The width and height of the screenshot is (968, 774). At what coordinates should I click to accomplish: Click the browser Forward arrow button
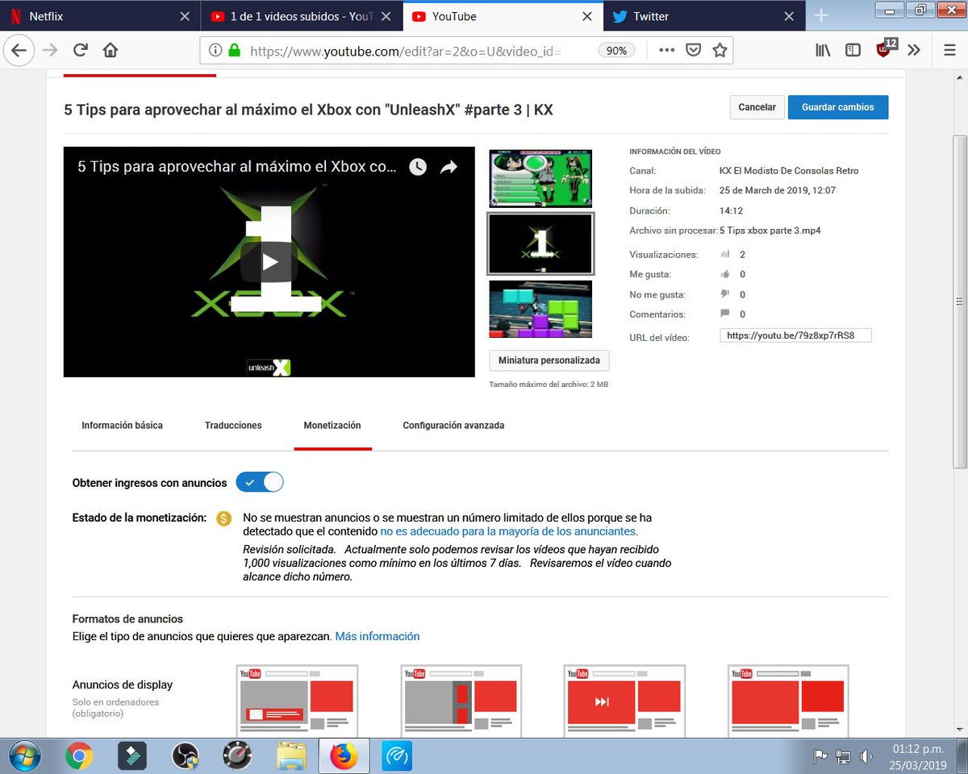(50, 50)
